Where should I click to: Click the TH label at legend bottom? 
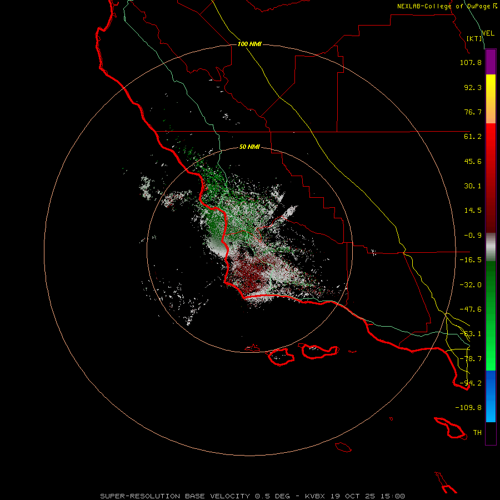477,433
